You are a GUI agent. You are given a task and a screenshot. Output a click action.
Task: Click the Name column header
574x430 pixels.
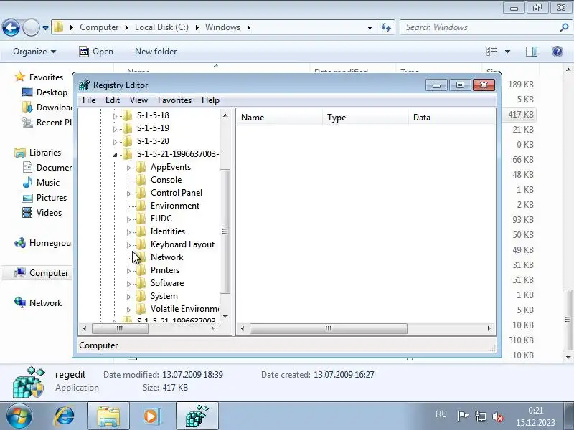[280, 118]
